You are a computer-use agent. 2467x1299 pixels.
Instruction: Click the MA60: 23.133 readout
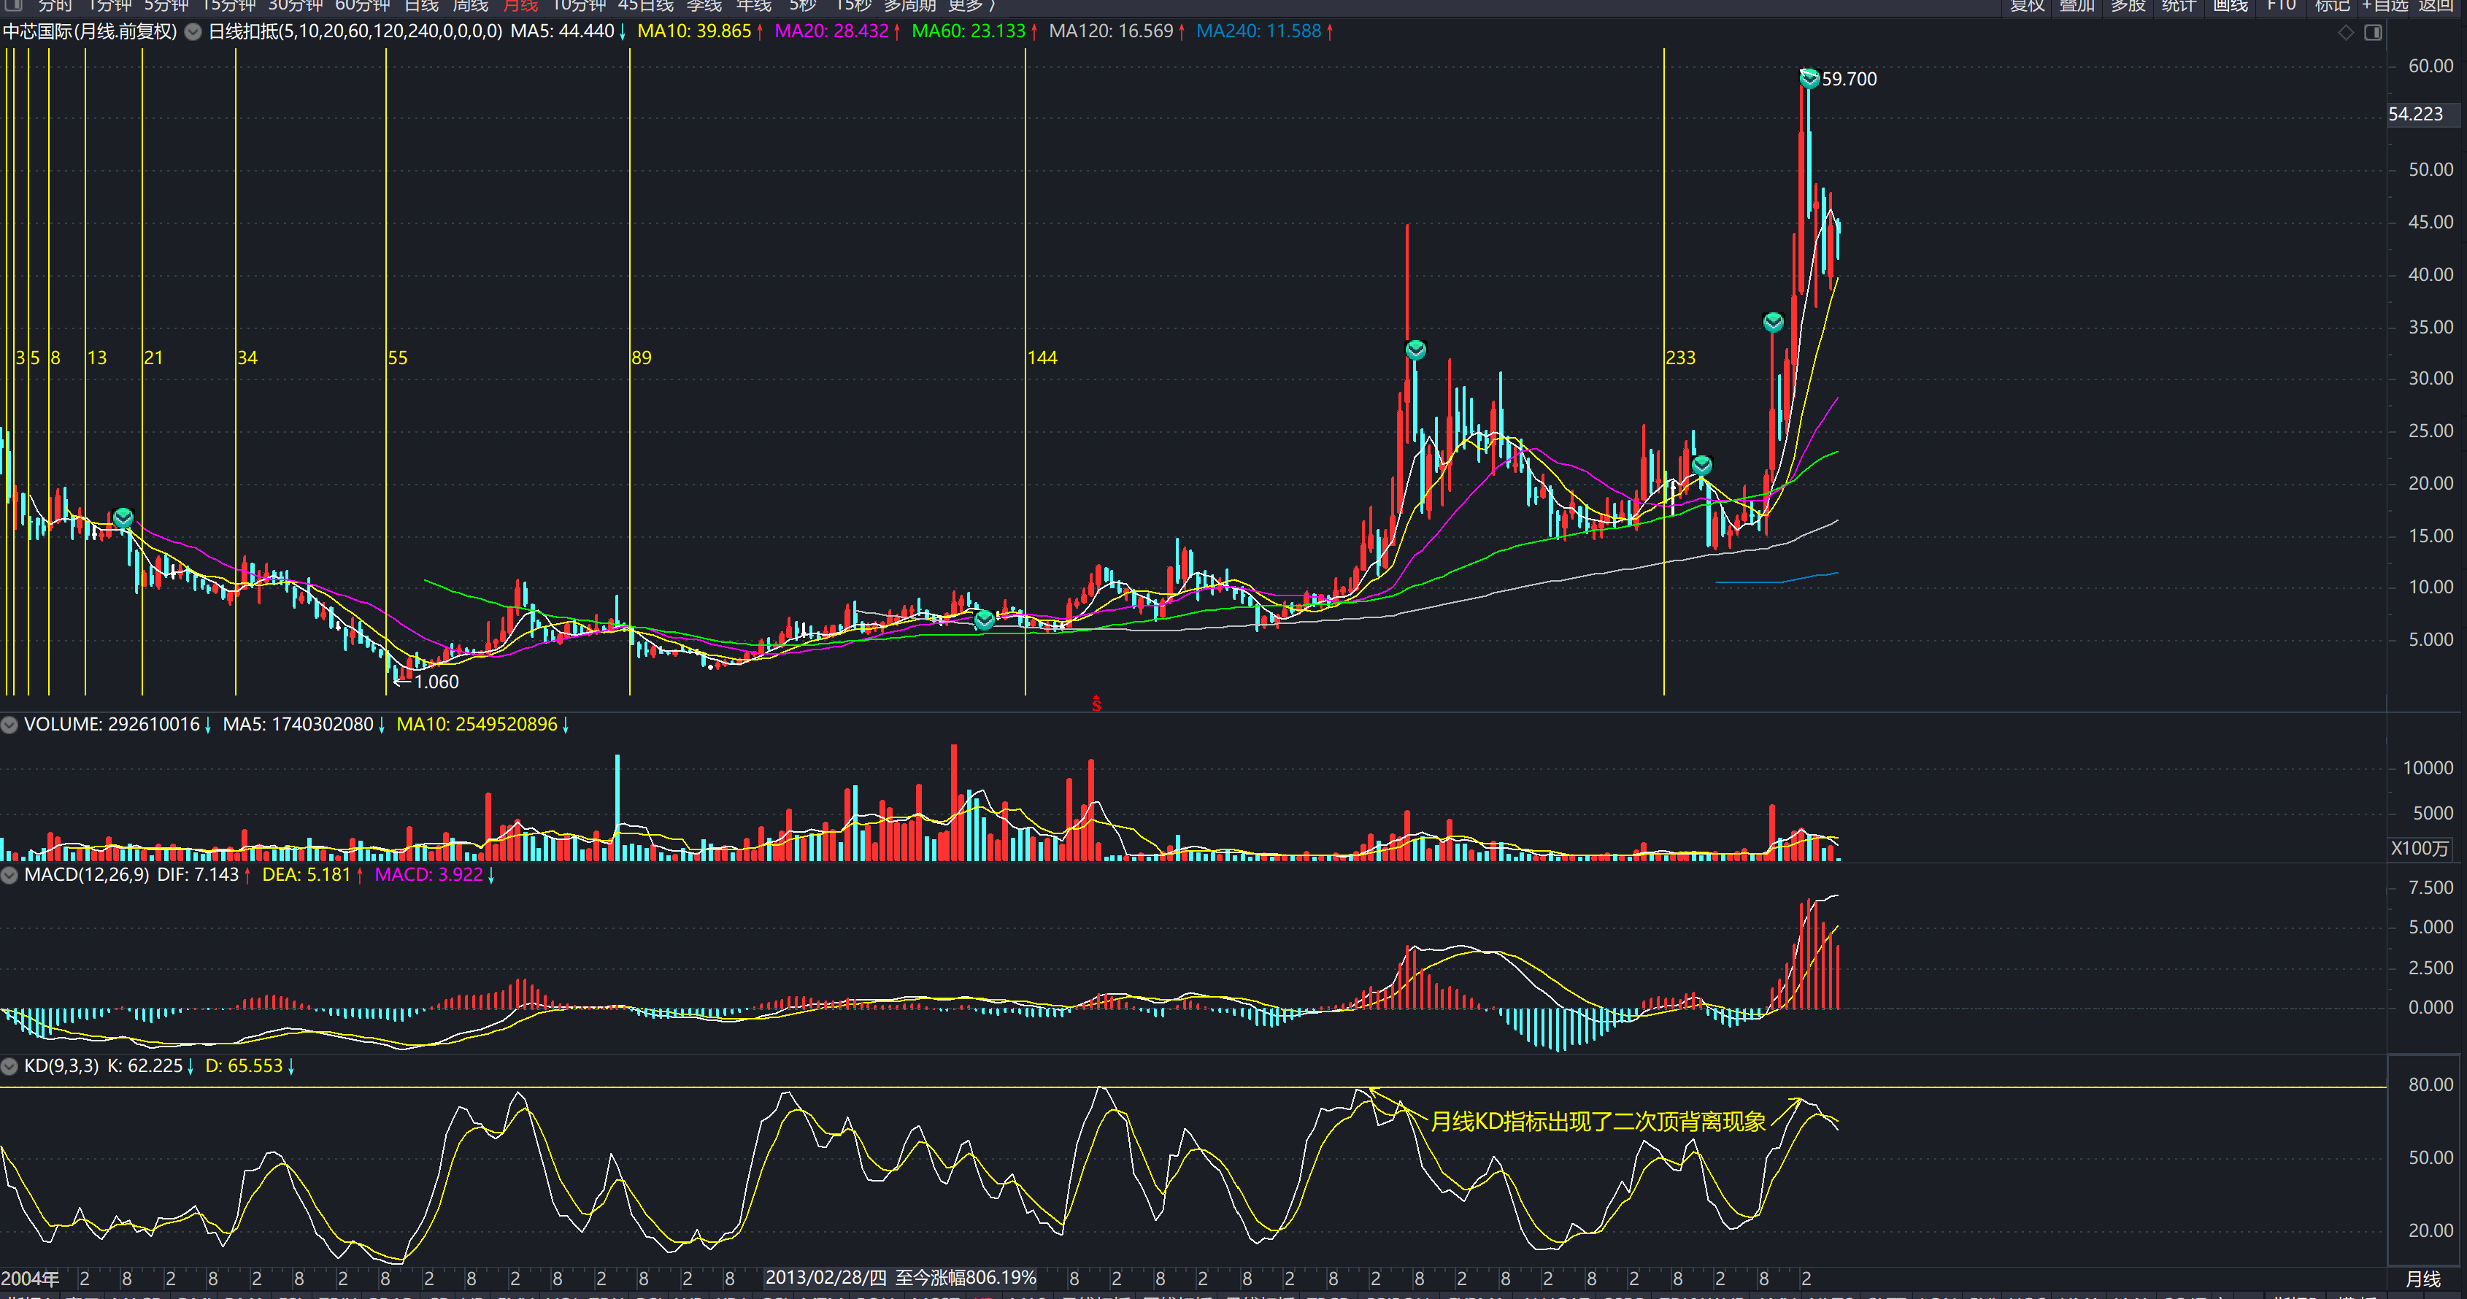click(975, 31)
